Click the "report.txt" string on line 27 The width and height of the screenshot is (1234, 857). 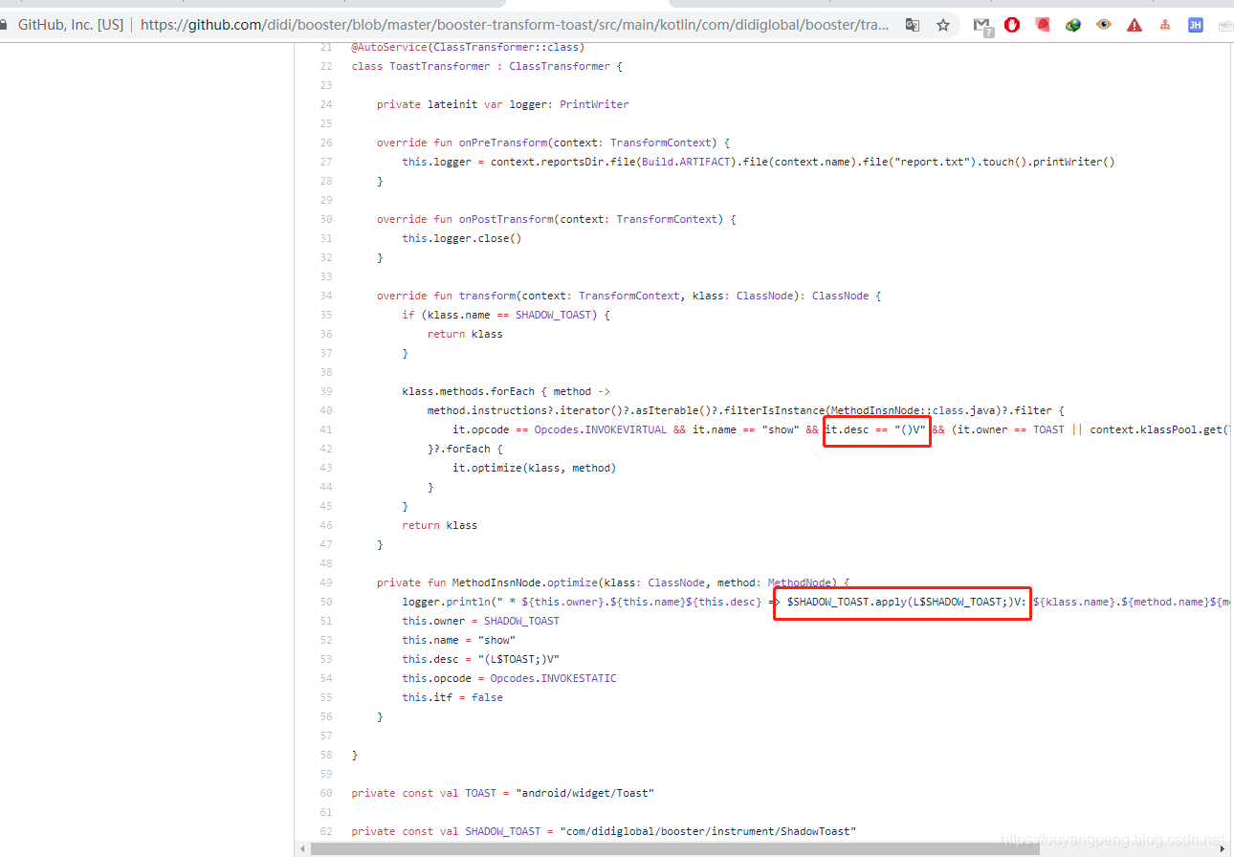point(933,162)
